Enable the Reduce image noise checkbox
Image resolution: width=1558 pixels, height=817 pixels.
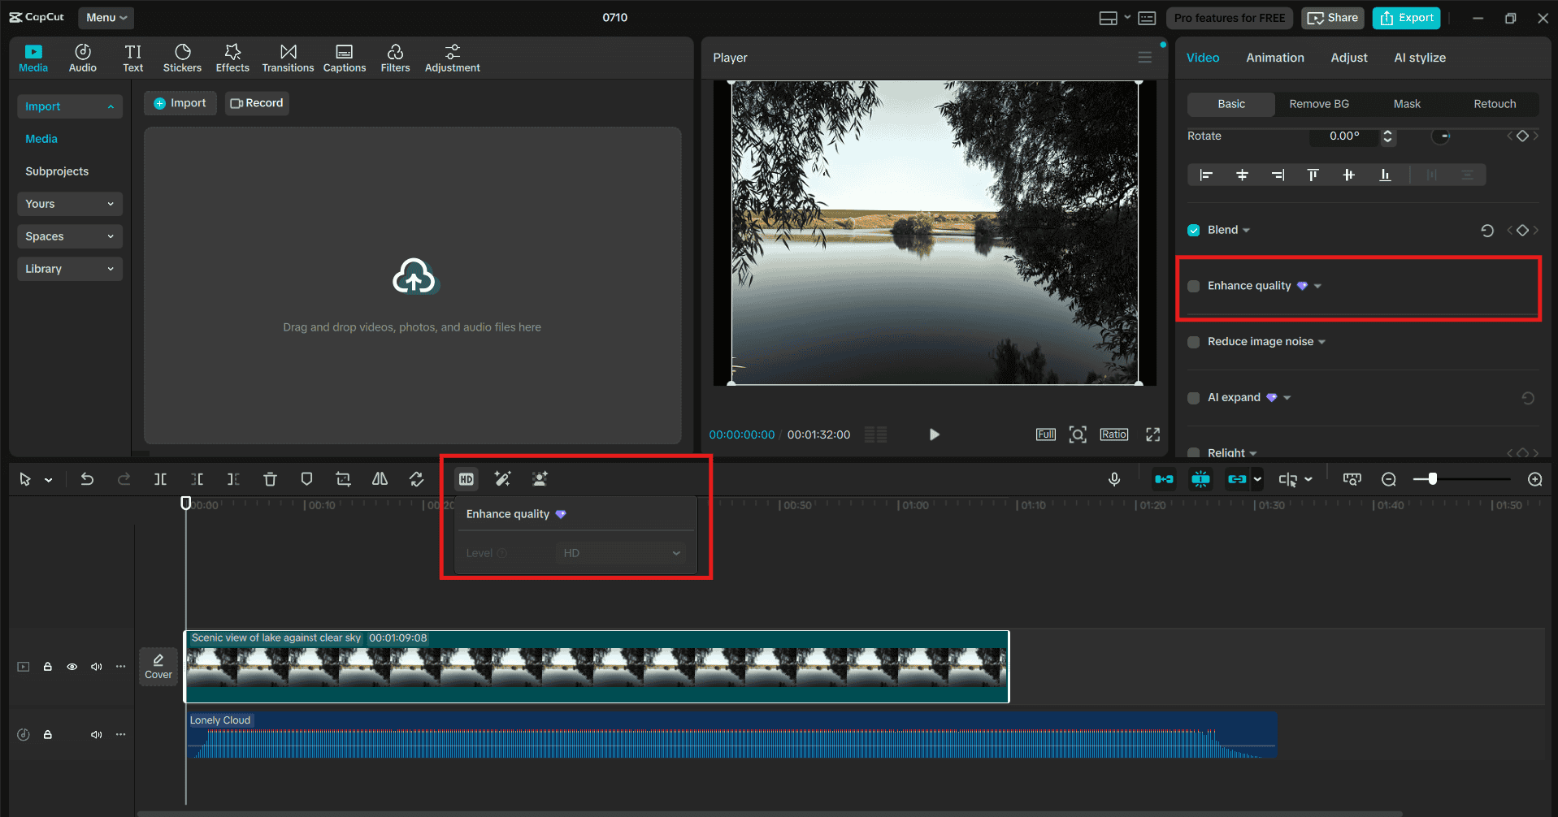[1193, 342]
